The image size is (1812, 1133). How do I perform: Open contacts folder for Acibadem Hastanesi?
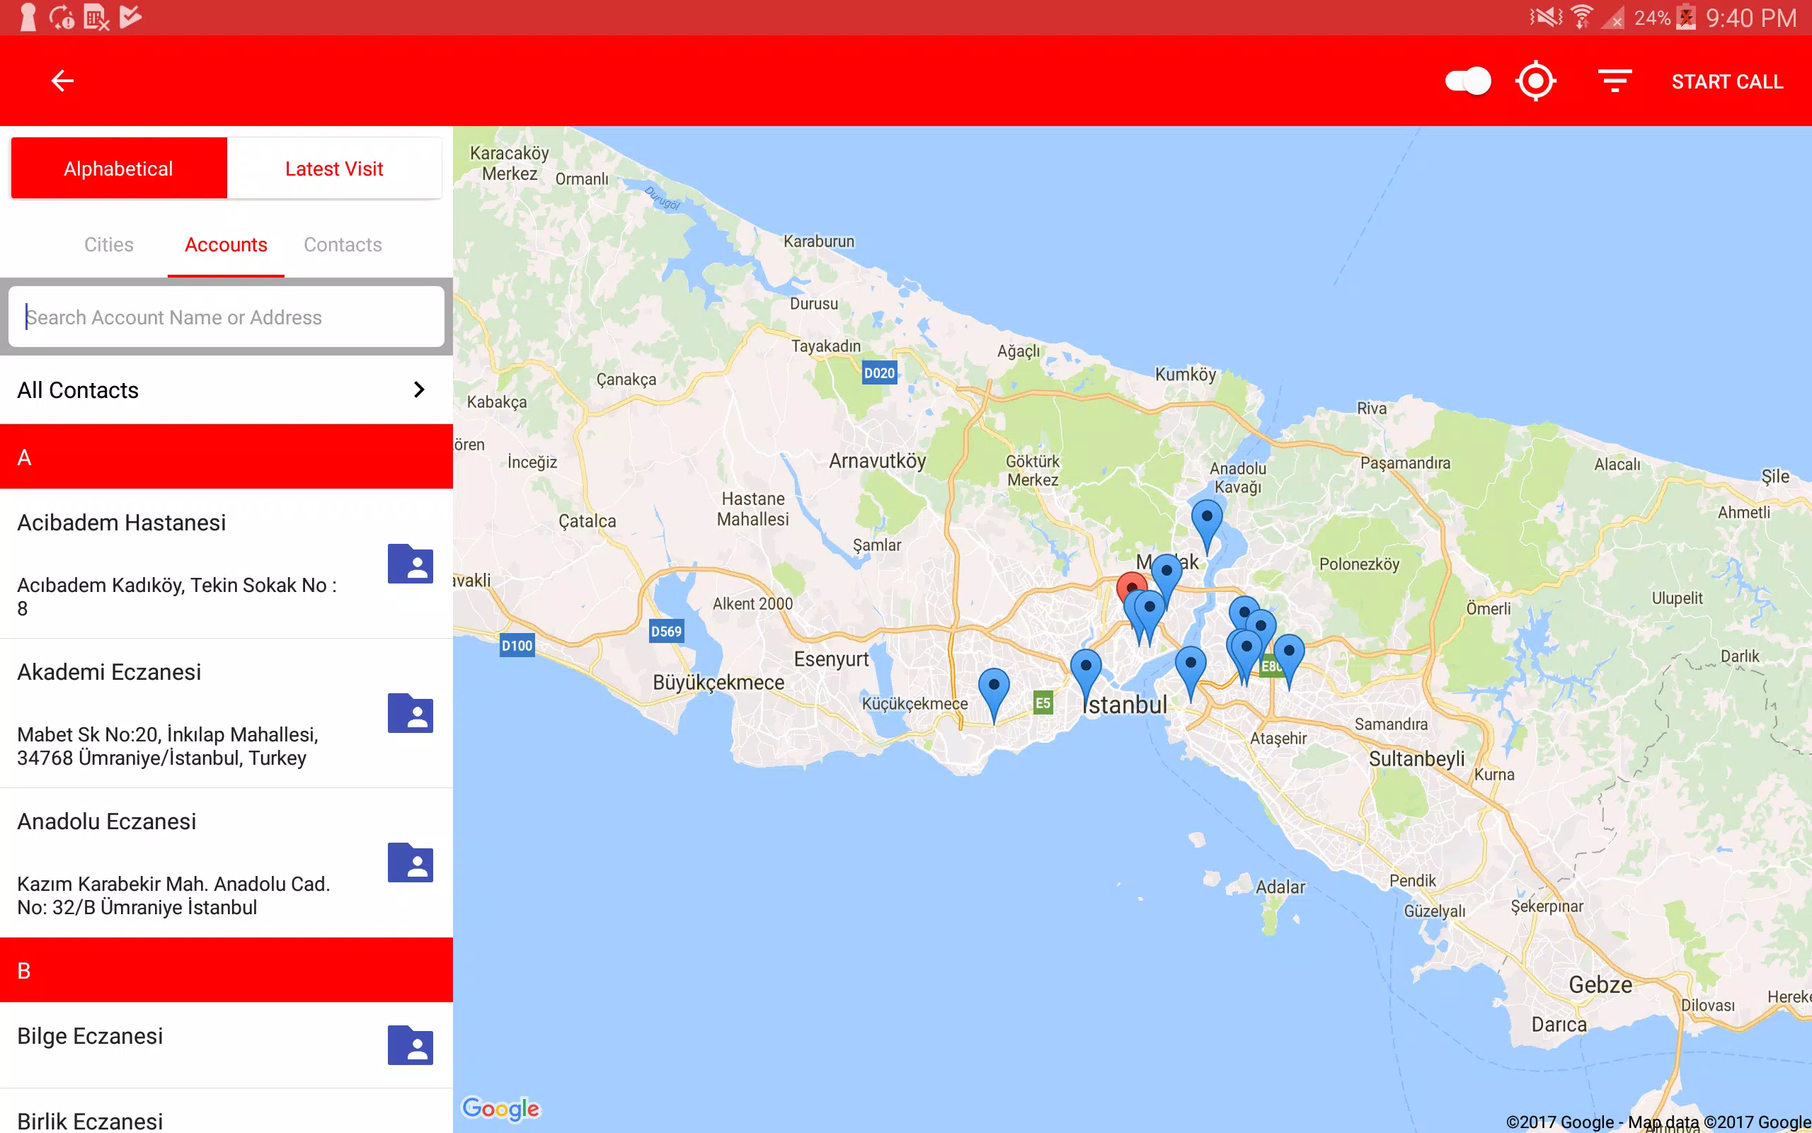[411, 564]
